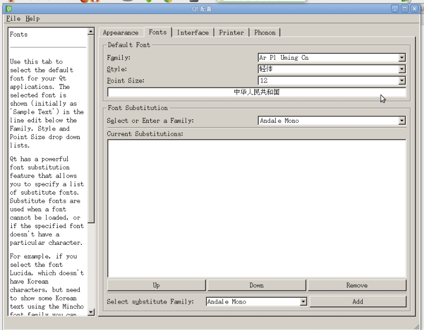This screenshot has width=424, height=330.
Task: Click the Fonts heading in help panel
Action: (x=19, y=35)
